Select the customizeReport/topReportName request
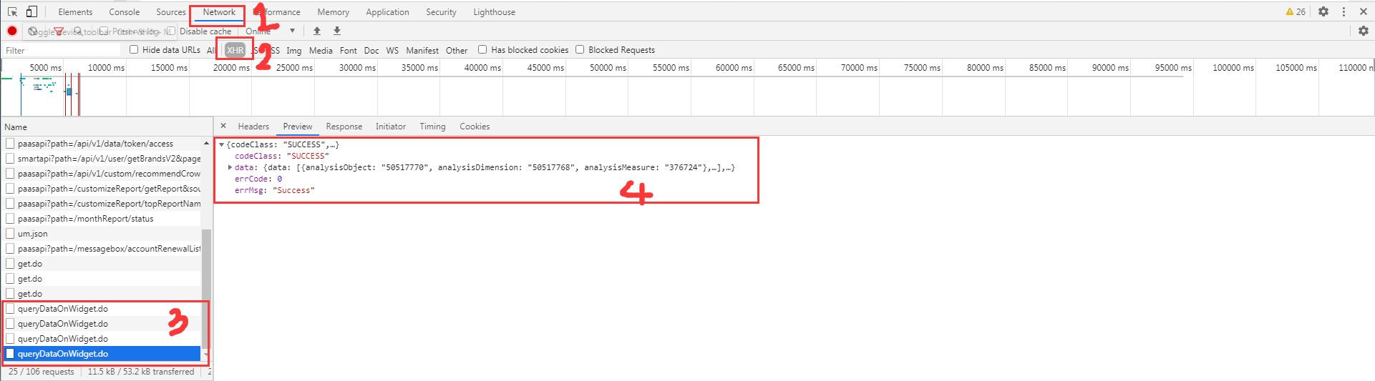Screen dimensions: 1375x381 102,204
